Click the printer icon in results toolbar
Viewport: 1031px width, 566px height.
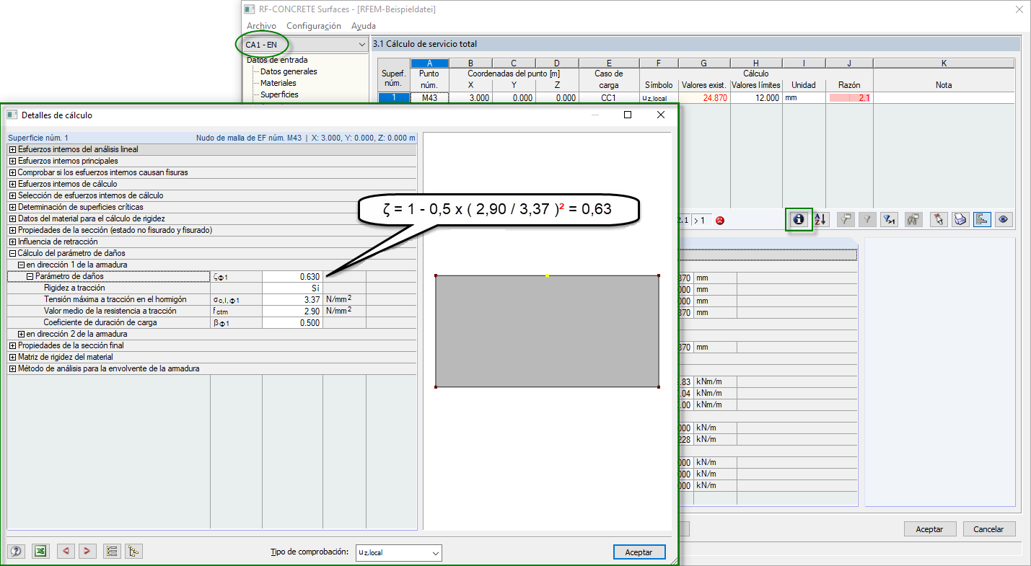960,220
